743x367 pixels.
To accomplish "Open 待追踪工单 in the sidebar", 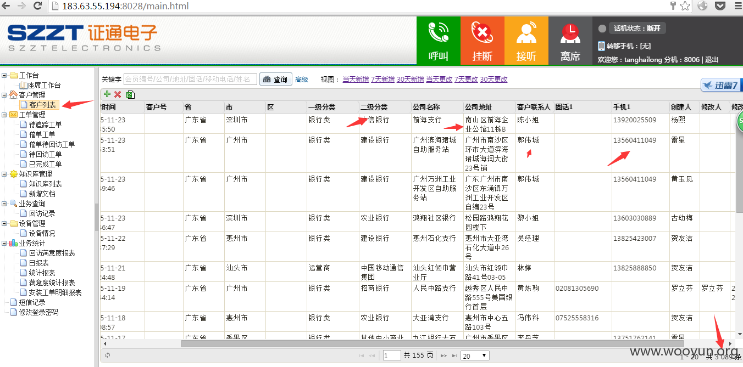I will (x=45, y=125).
